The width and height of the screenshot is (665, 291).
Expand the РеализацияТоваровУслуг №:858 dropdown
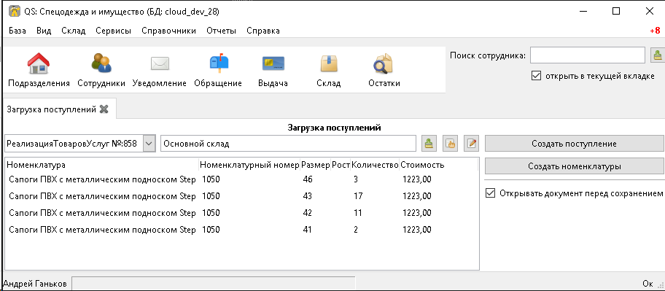[149, 144]
